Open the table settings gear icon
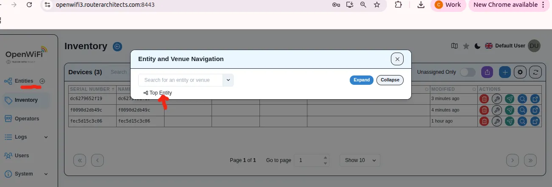 (x=520, y=72)
